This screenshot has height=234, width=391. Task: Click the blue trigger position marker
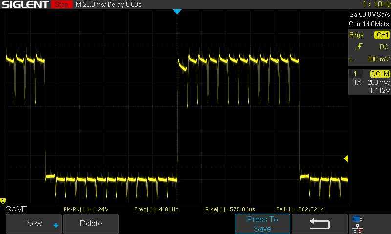tap(177, 11)
